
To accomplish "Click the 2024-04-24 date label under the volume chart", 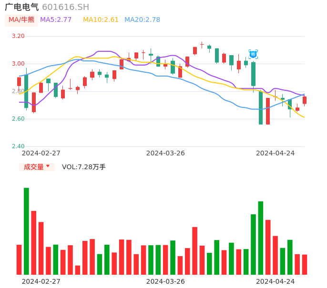I will pyautogui.click(x=275, y=281).
